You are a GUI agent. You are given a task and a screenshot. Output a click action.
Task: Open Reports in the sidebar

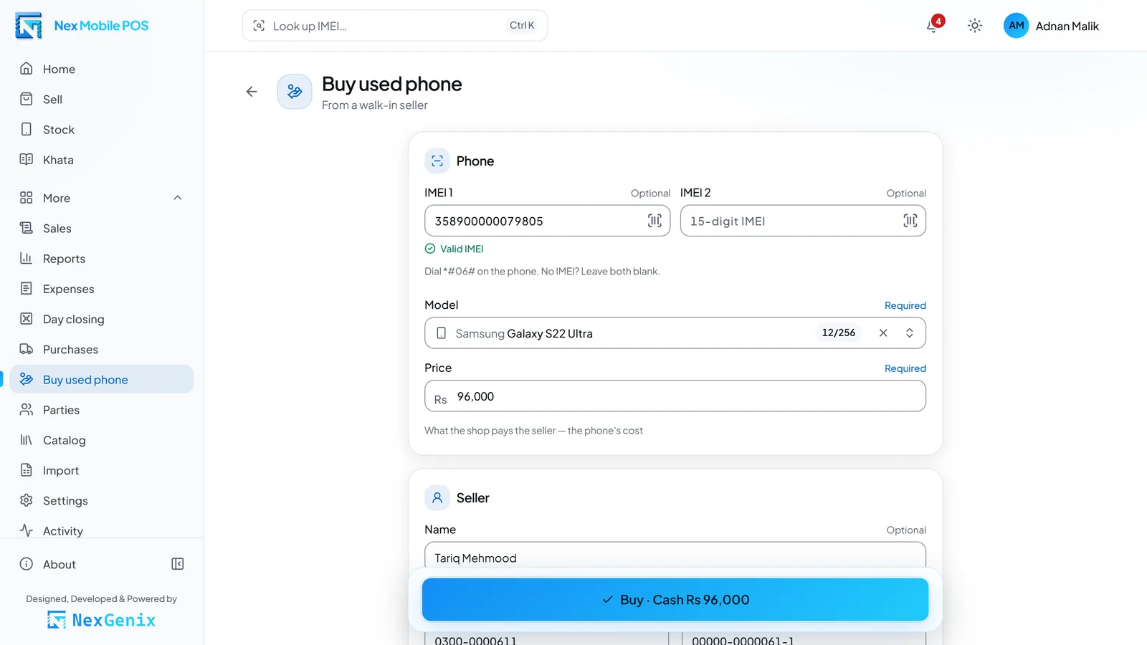tap(102, 259)
